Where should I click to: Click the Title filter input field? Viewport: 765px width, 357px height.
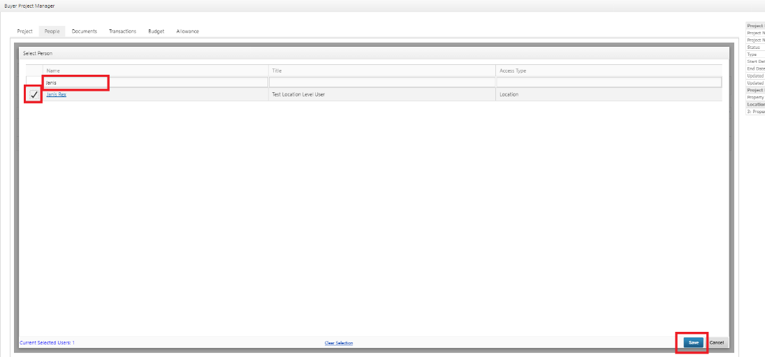381,82
